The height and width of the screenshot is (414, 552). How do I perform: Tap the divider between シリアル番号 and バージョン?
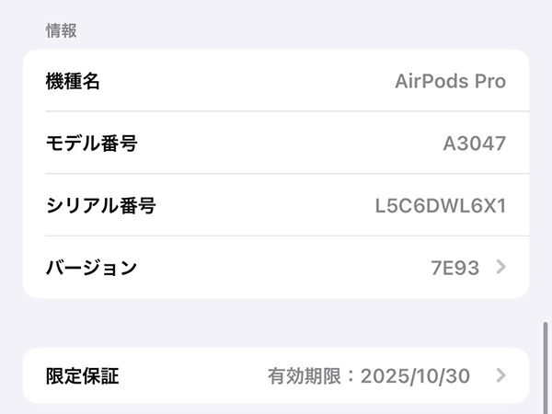pos(276,236)
